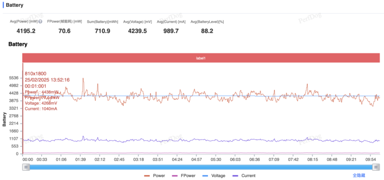Click the FPower legend color swatch
384x180 pixels.
click(176, 176)
